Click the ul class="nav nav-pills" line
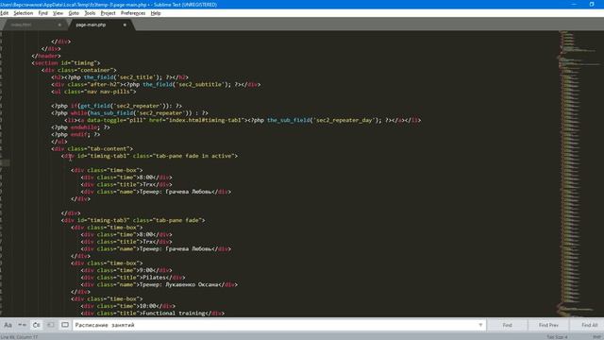This screenshot has width=604, height=340. (93, 92)
